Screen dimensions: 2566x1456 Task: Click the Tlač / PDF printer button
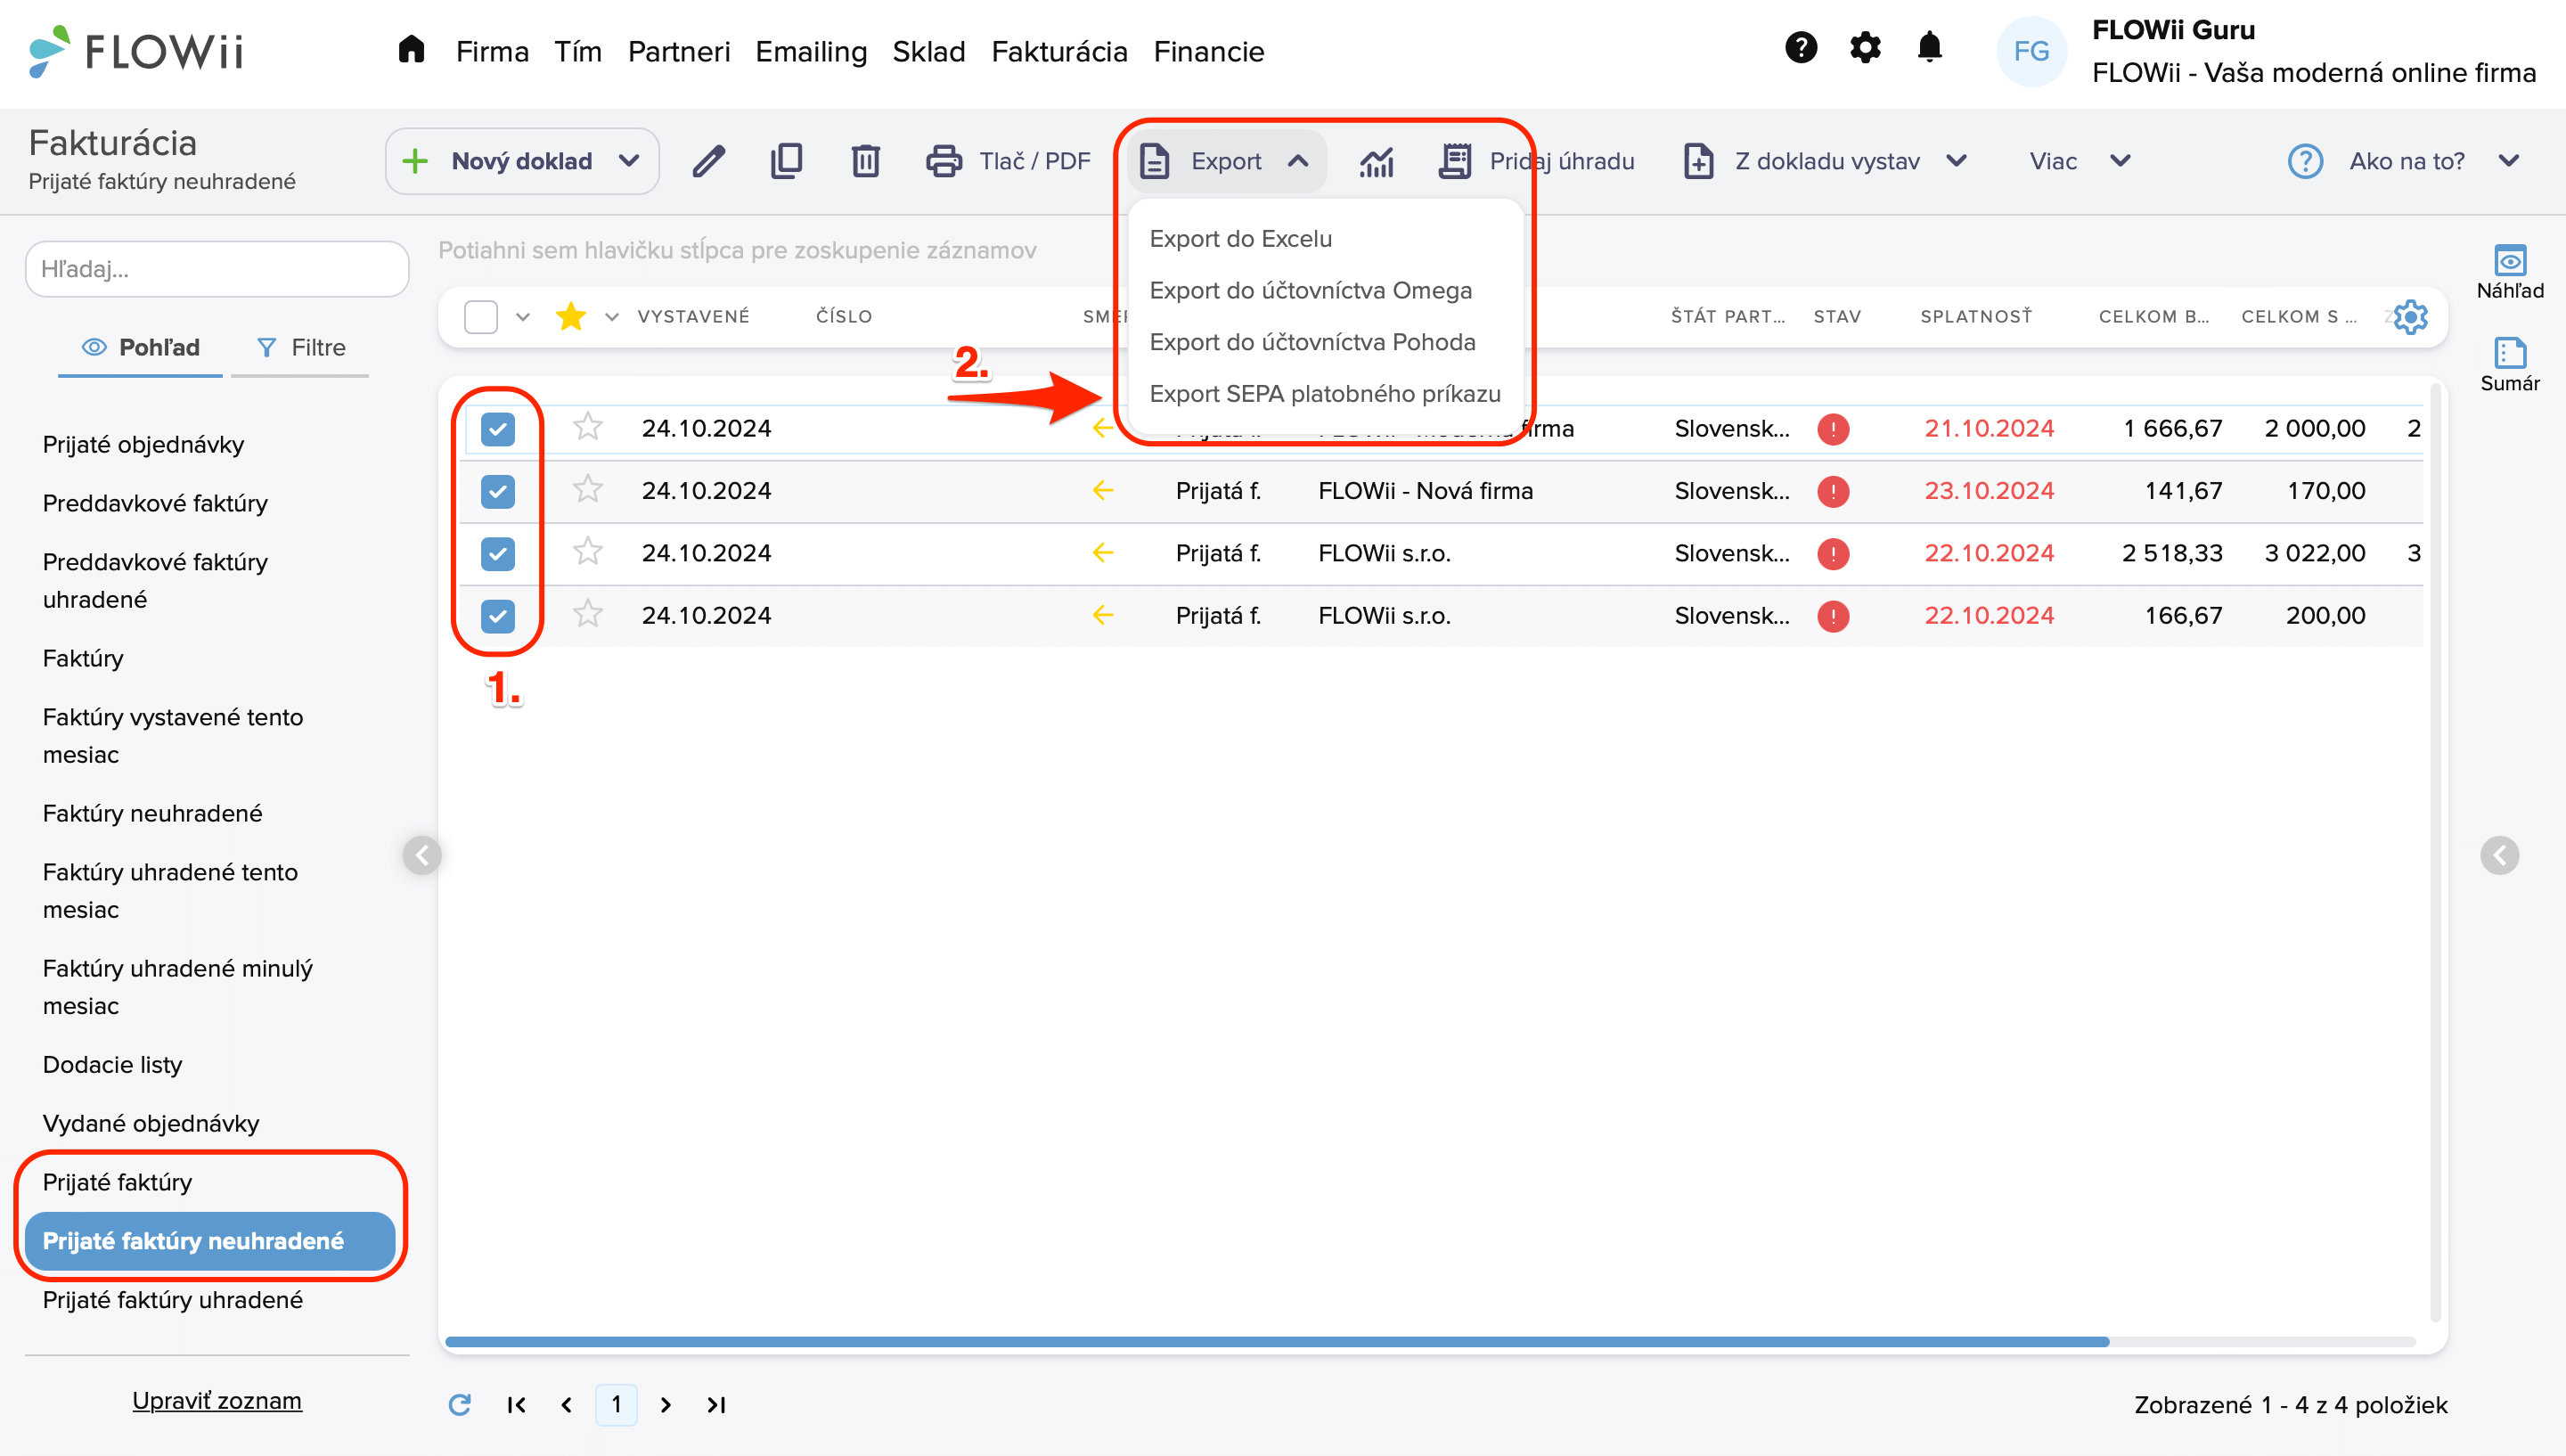coord(1008,161)
